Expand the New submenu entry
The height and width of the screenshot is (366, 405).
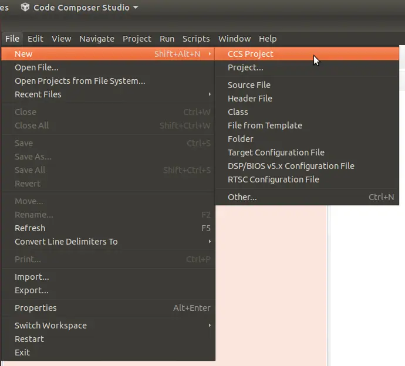[108, 54]
